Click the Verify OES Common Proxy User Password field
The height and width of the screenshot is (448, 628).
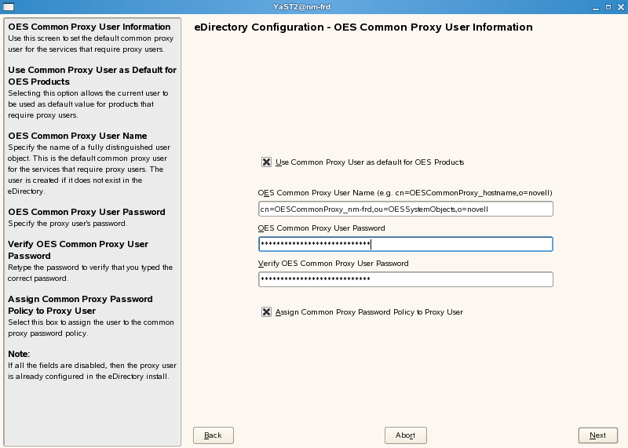(406, 279)
